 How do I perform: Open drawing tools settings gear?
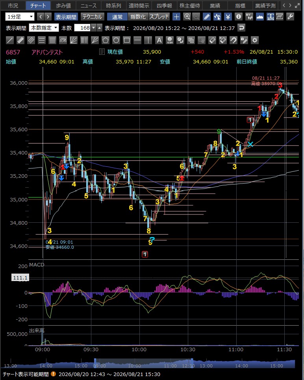[x=255, y=40]
